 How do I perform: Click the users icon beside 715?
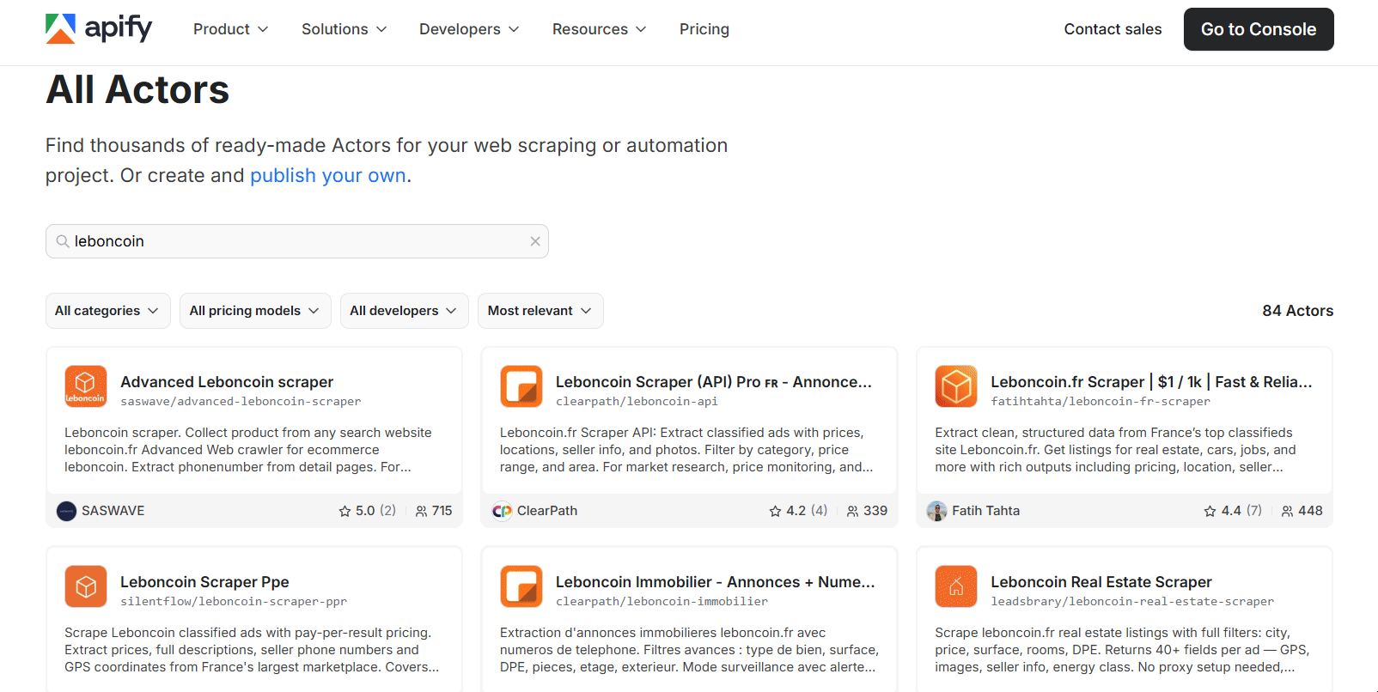[x=421, y=511]
